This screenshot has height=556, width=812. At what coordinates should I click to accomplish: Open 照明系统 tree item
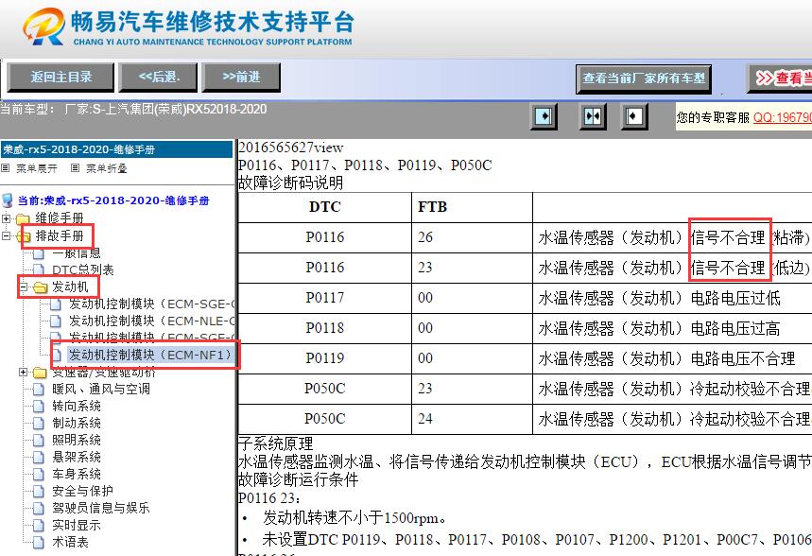[77, 440]
